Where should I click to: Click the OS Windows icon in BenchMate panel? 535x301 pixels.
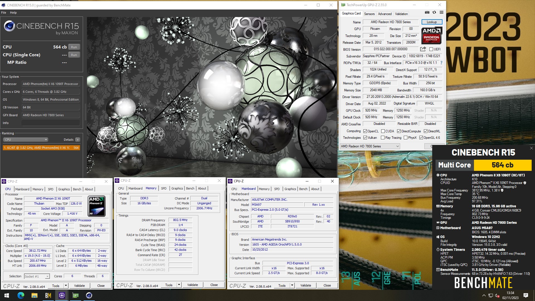(438, 237)
